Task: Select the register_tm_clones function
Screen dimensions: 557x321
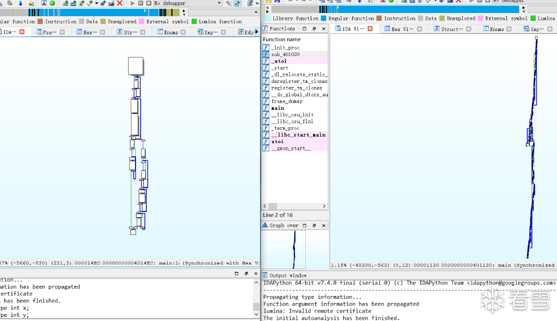Action: (x=295, y=88)
